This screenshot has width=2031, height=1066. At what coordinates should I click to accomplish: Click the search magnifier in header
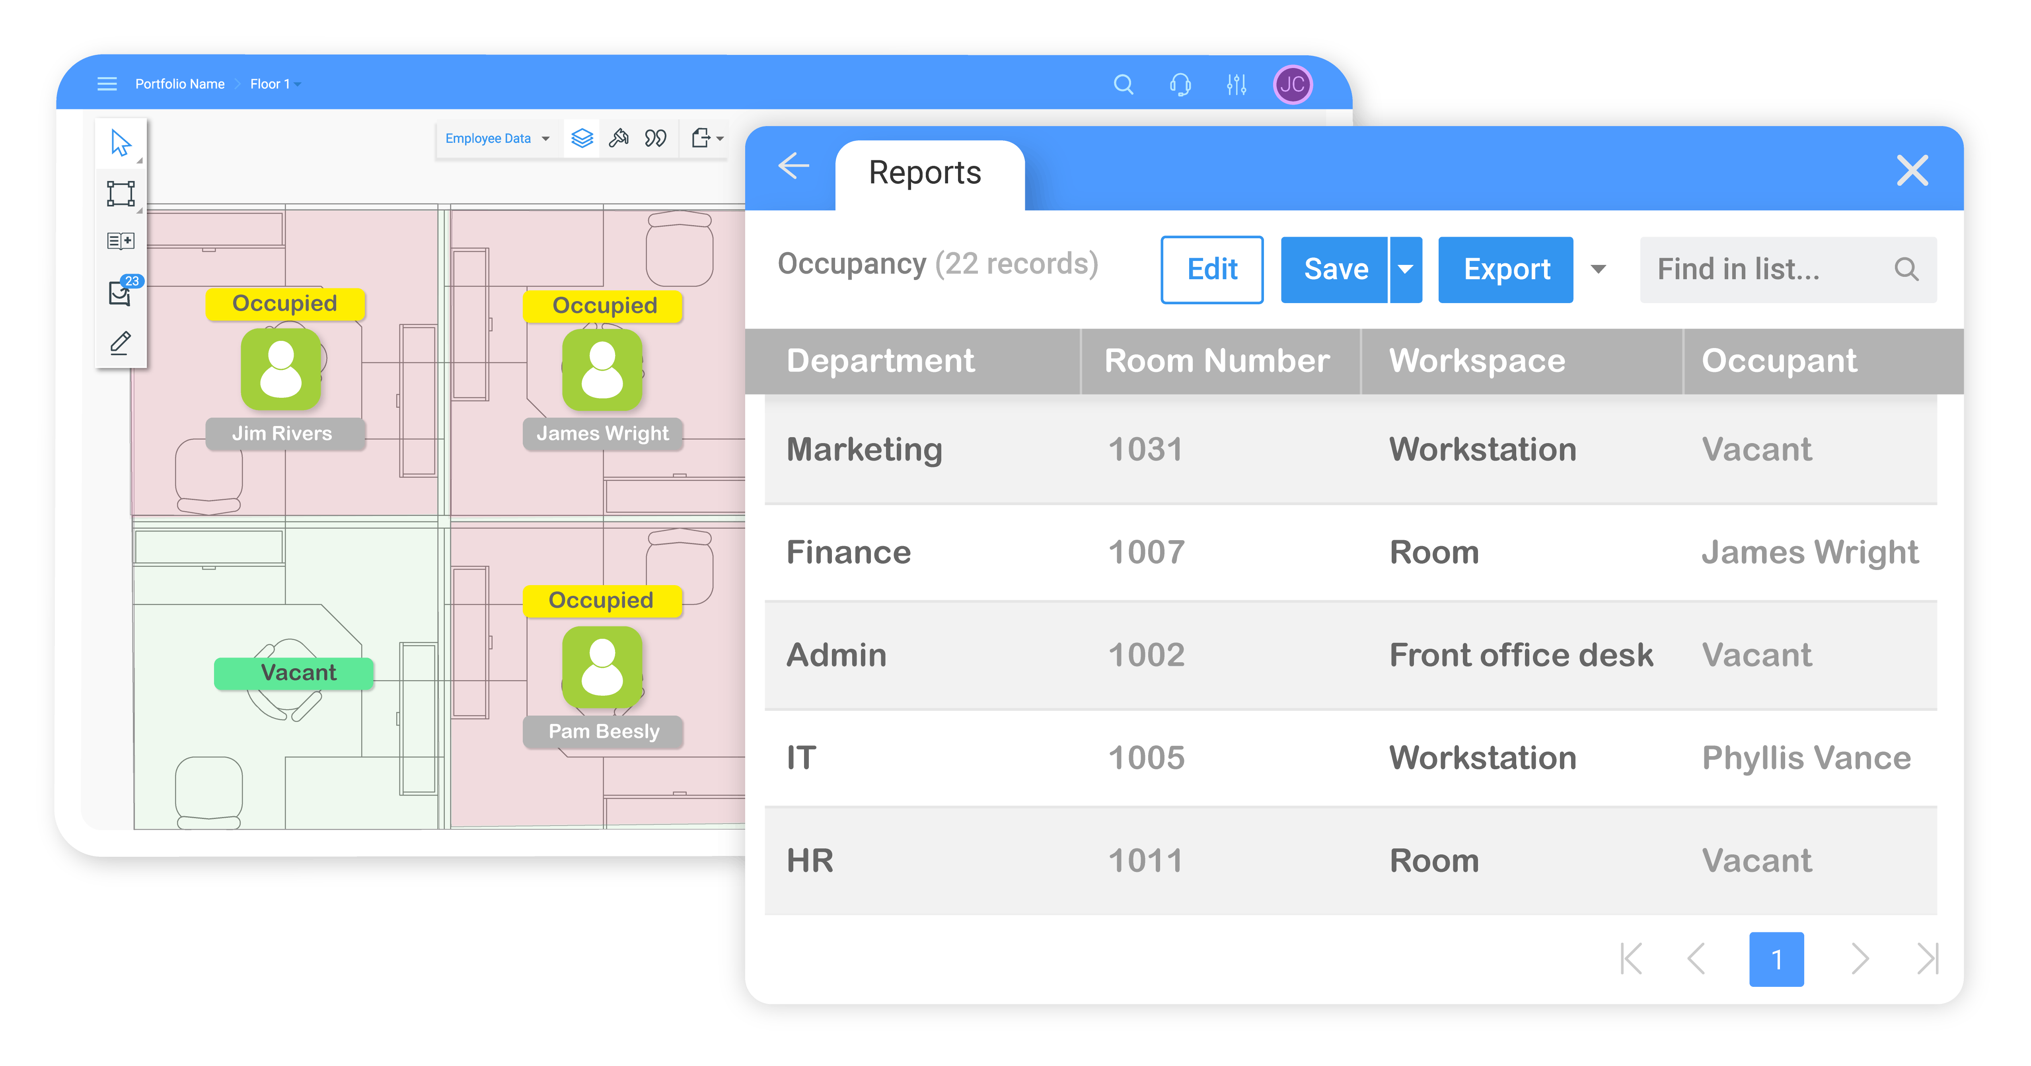tap(1124, 84)
